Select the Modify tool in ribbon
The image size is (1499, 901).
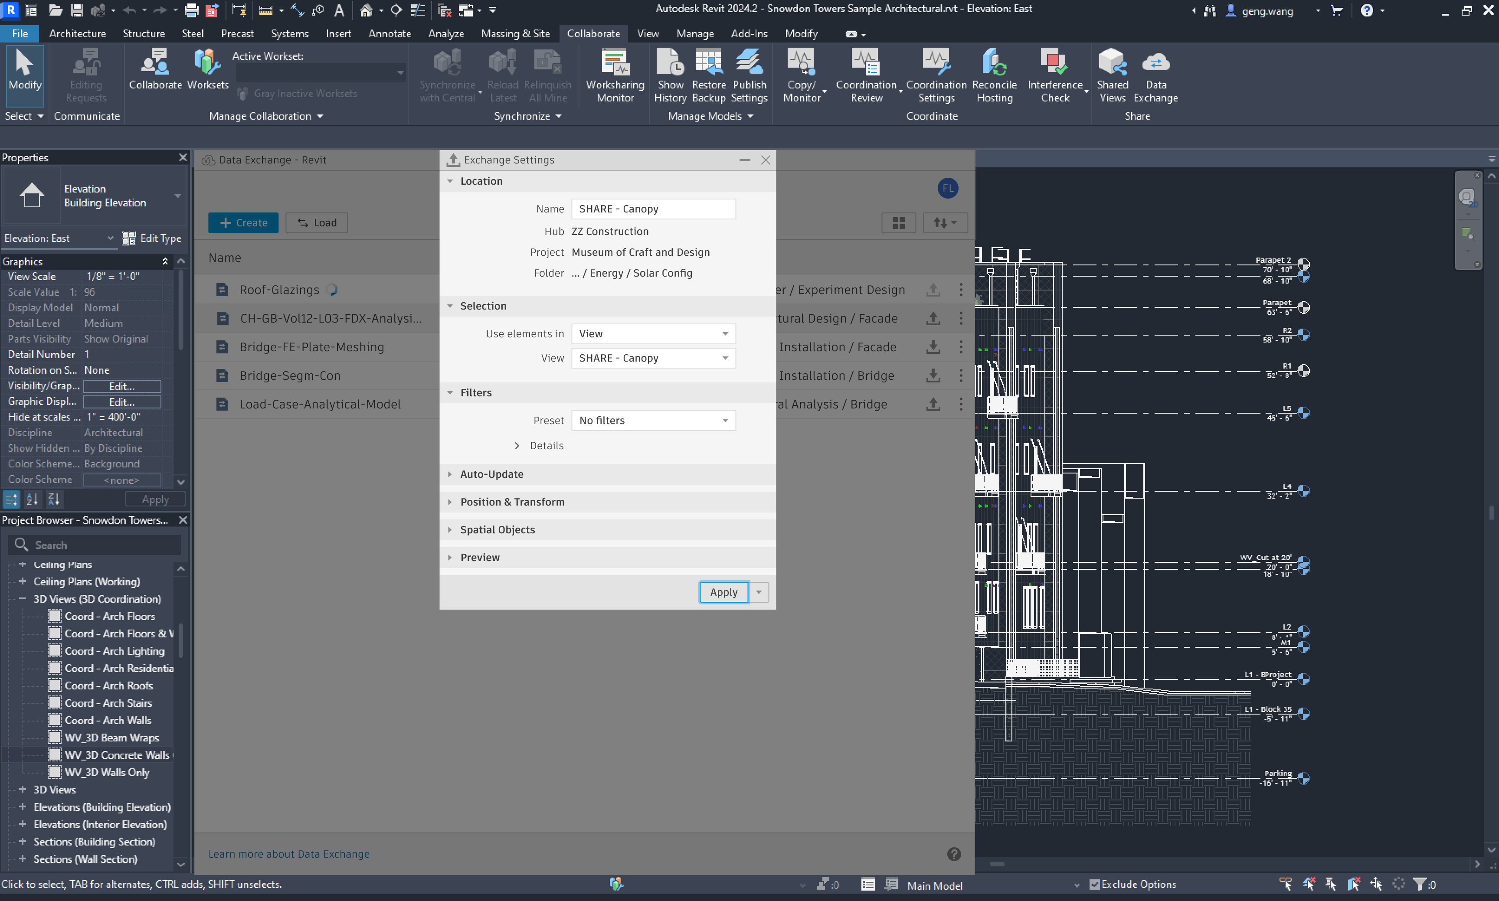tap(25, 75)
